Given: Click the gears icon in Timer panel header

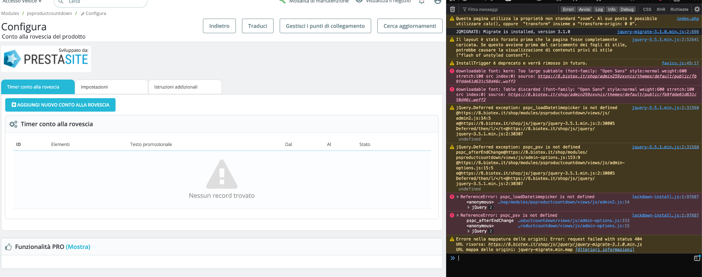Looking at the screenshot, I should point(14,124).
